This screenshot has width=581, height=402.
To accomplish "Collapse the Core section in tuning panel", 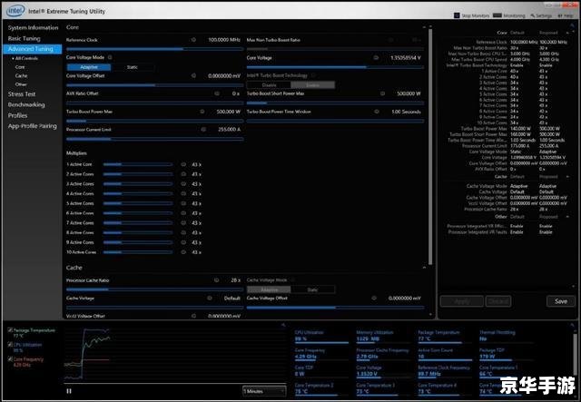I will coord(424,27).
